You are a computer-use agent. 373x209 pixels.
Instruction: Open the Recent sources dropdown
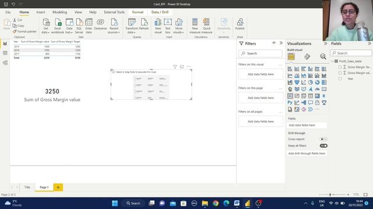[x=114, y=26]
